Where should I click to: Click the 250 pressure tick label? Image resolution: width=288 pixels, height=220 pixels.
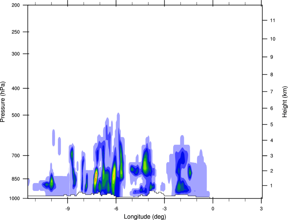16,32
